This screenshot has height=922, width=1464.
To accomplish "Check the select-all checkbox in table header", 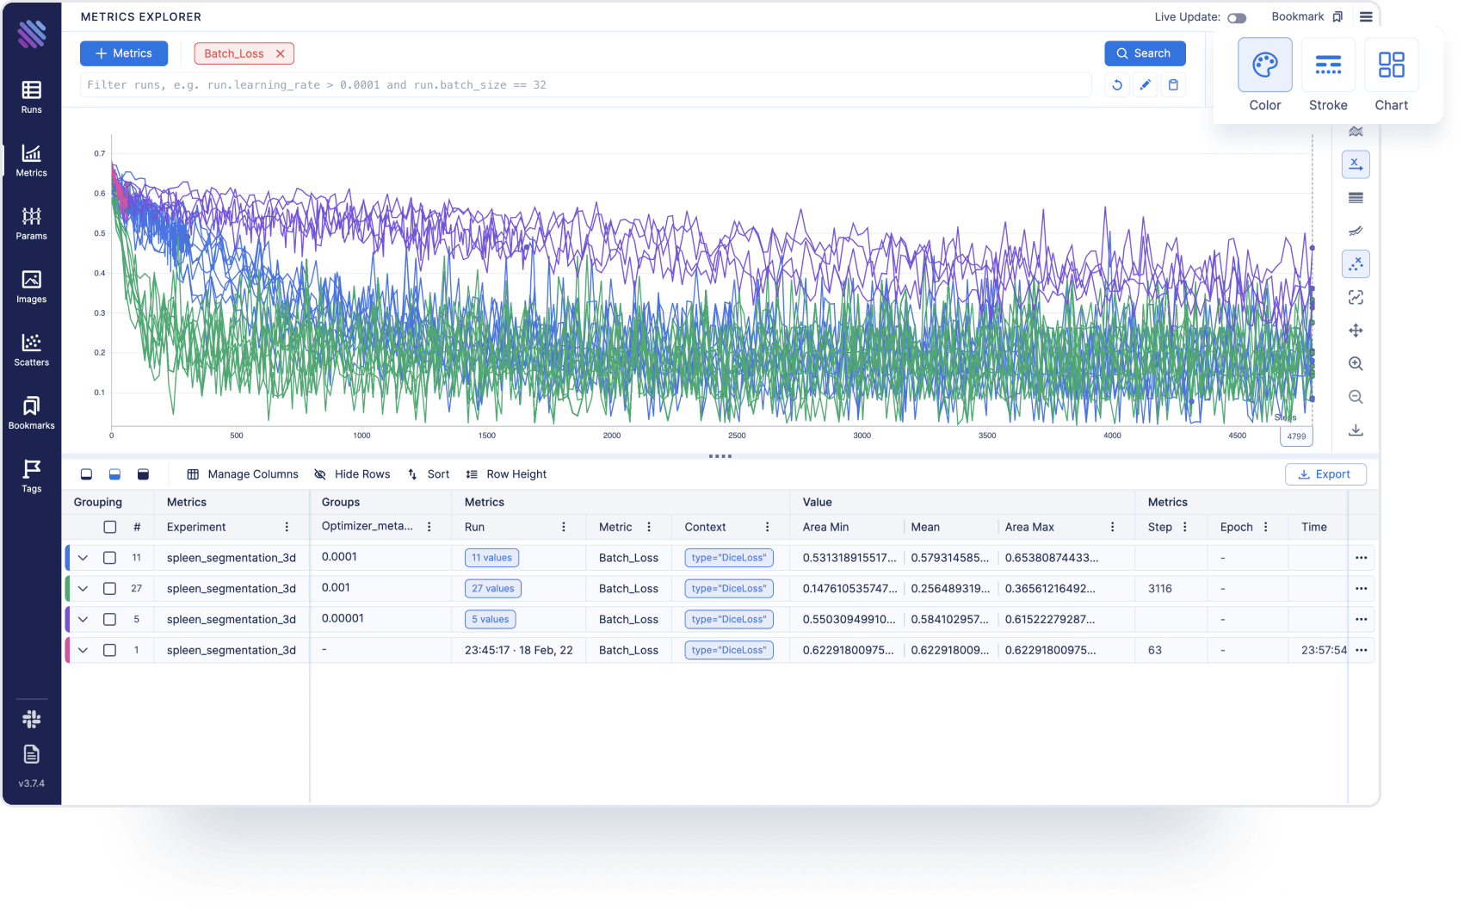I will point(110,527).
